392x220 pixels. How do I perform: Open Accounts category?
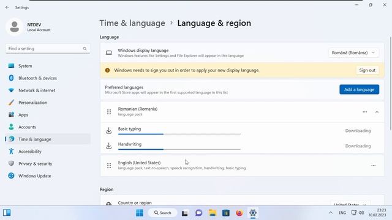click(48, 127)
